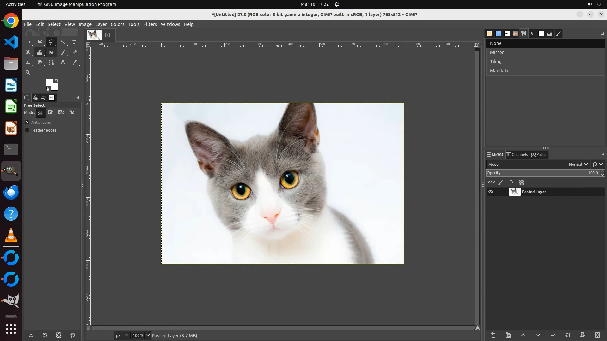Open the layer Mode Normal dropdown
This screenshot has height=341, width=607.
point(578,164)
